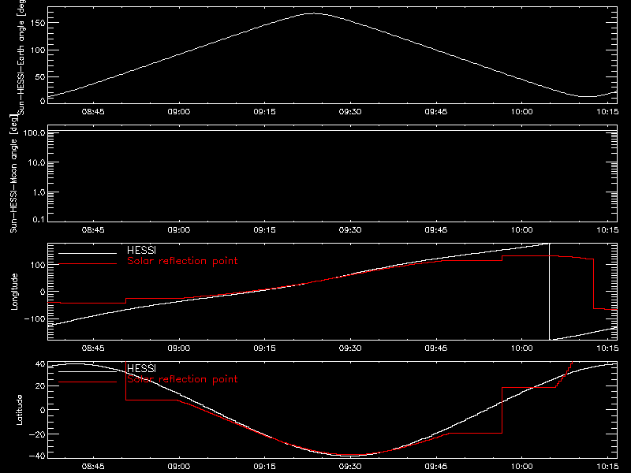Select the 09:00 label under Earth angle plot

click(x=179, y=112)
